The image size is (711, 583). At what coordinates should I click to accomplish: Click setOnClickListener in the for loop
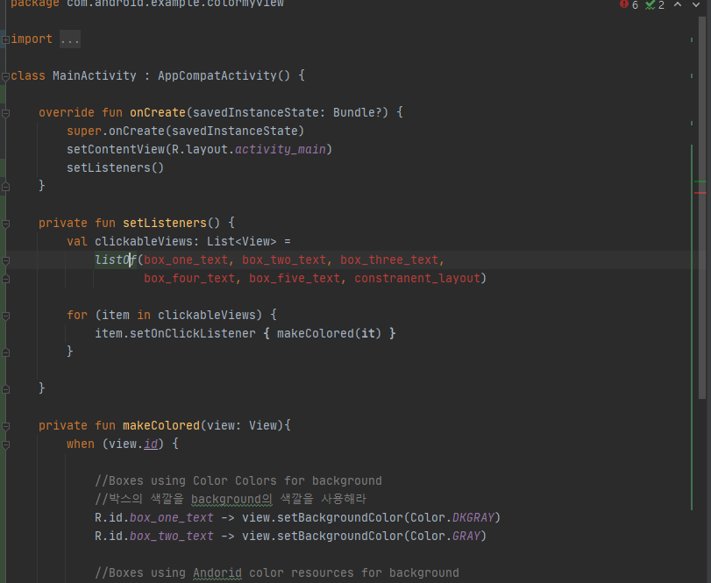[193, 334]
